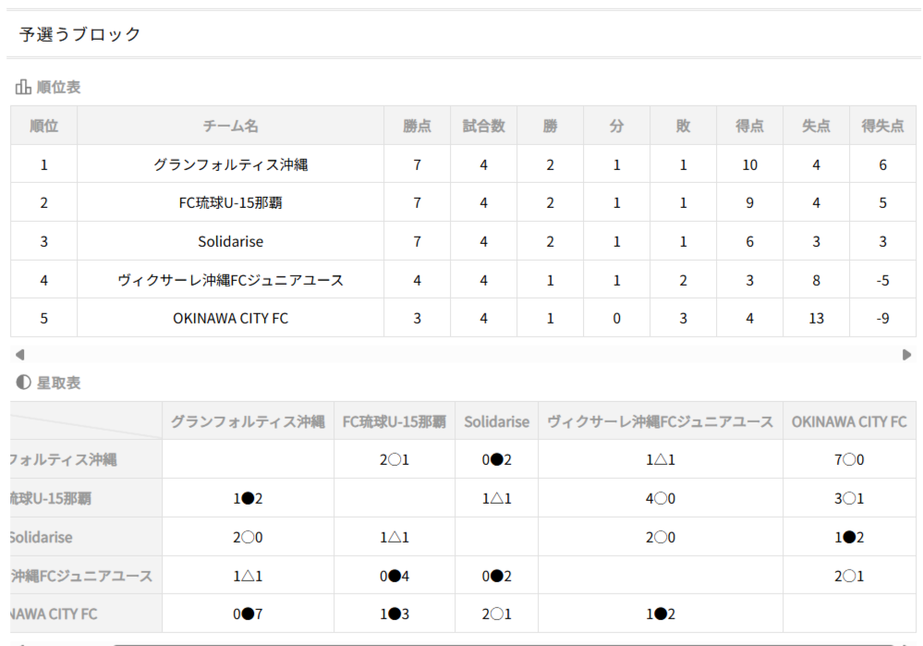This screenshot has height=646, width=923.
Task: Click FC琉球U-15那覇 in the standings table
Action: coord(230,203)
